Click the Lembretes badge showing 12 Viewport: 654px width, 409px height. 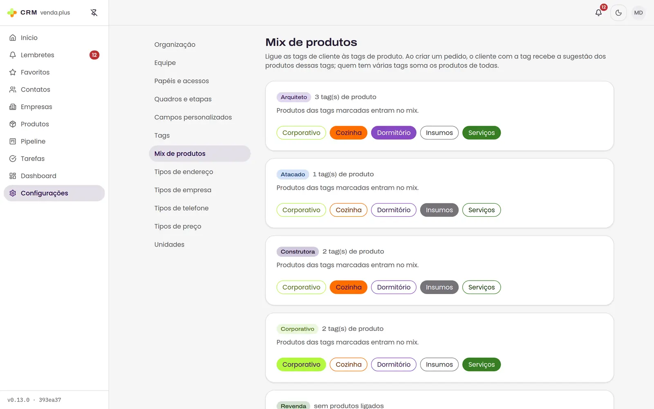(x=94, y=55)
